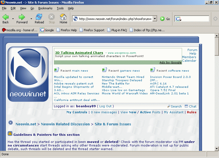Expand the address bar URL dropdown
This screenshot has height=158, width=219.
tap(155, 19)
